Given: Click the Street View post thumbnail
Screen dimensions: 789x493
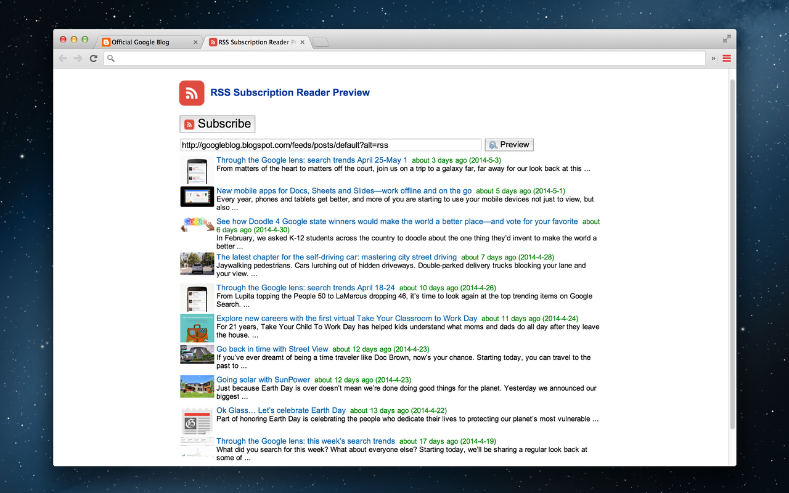Looking at the screenshot, I should pyautogui.click(x=197, y=354).
